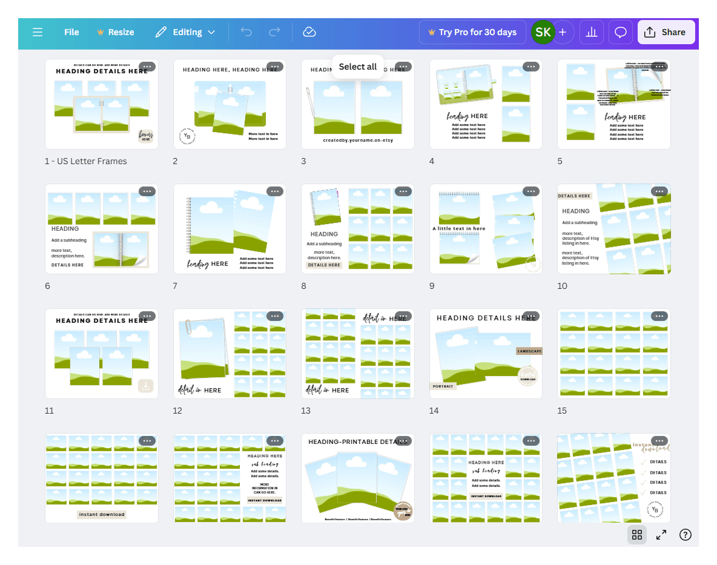This screenshot has width=717, height=565.
Task: Select page 1 US Letter Frames thumbnail
Action: [102, 104]
